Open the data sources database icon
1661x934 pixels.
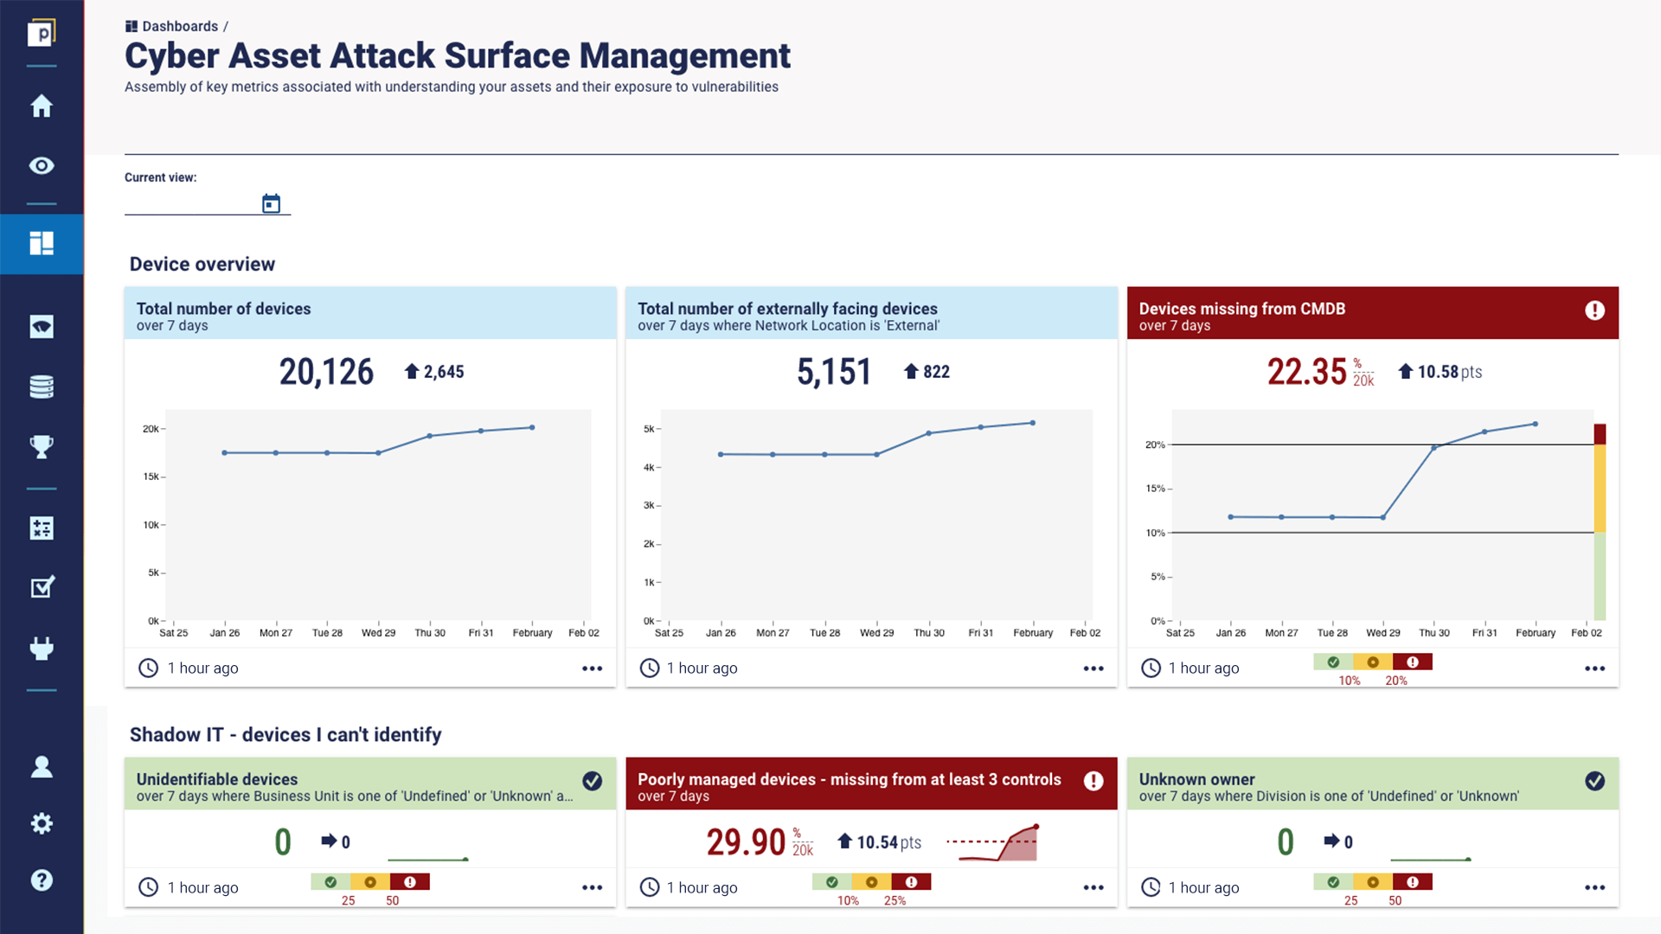[41, 387]
